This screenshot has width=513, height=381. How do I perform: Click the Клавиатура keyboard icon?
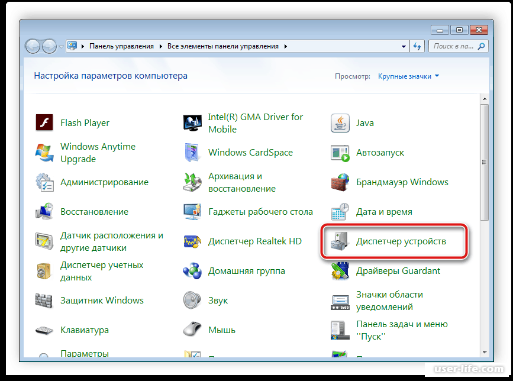(x=44, y=330)
